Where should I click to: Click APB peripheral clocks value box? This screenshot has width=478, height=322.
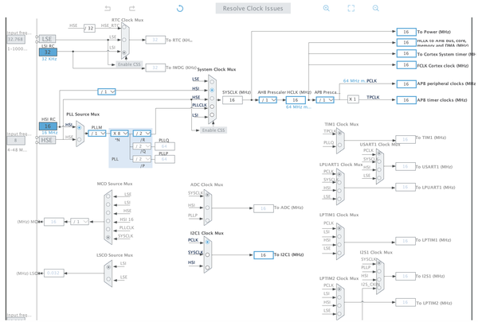click(406, 84)
